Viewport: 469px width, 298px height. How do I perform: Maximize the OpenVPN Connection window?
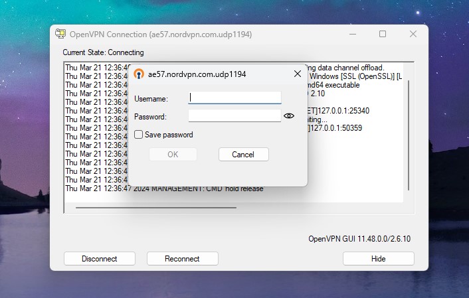tap(383, 34)
